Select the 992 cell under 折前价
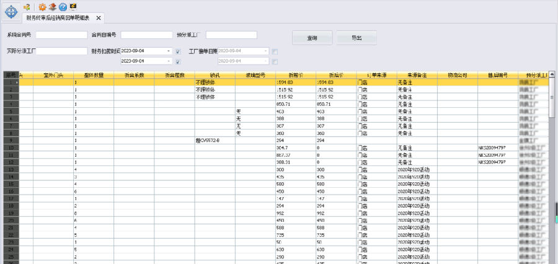 pos(295,213)
